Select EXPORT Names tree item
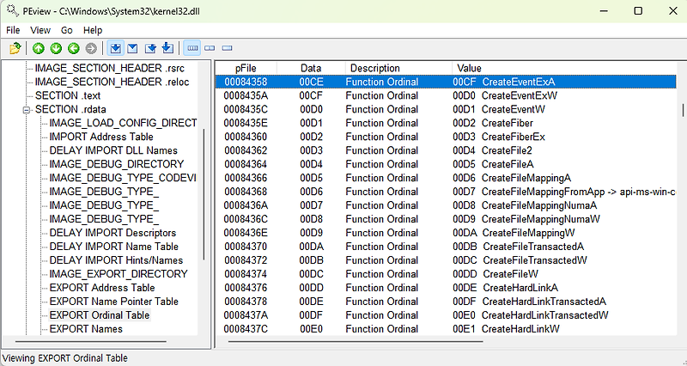The image size is (687, 366). click(86, 329)
